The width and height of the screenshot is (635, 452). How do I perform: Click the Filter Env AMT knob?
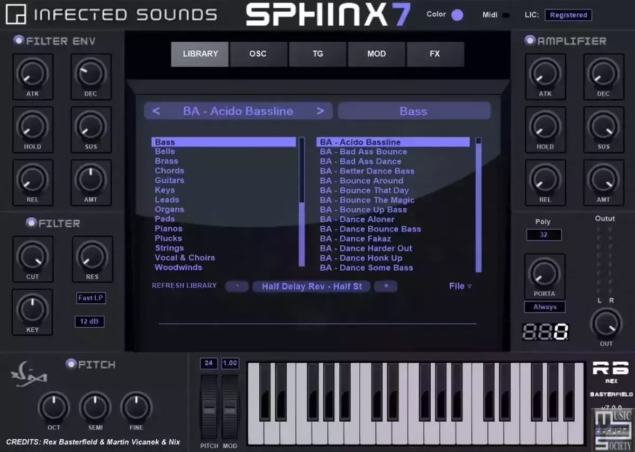90,179
